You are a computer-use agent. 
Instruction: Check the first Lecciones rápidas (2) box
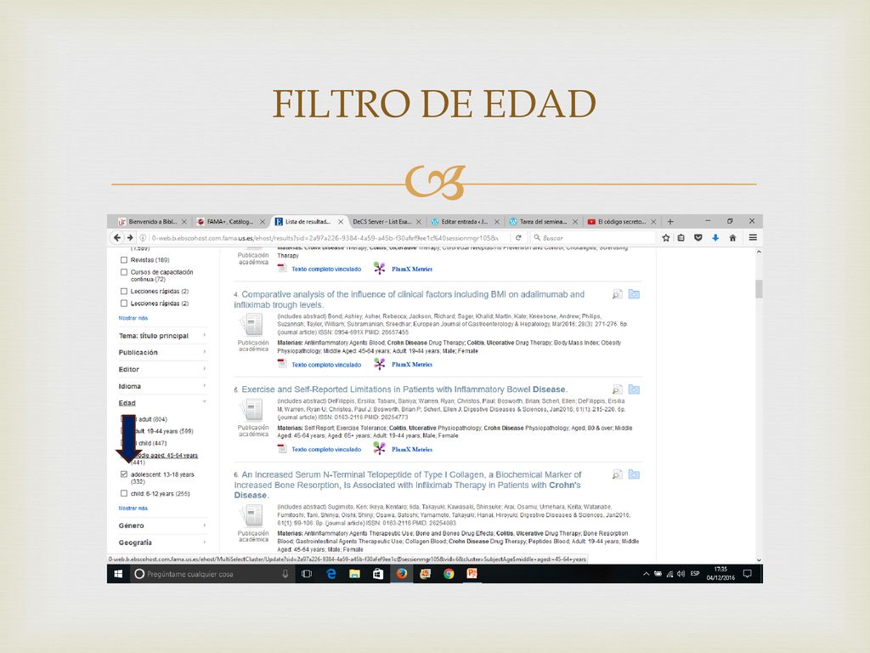click(124, 291)
